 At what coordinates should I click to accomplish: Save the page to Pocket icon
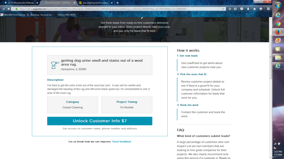[x=242, y=9]
